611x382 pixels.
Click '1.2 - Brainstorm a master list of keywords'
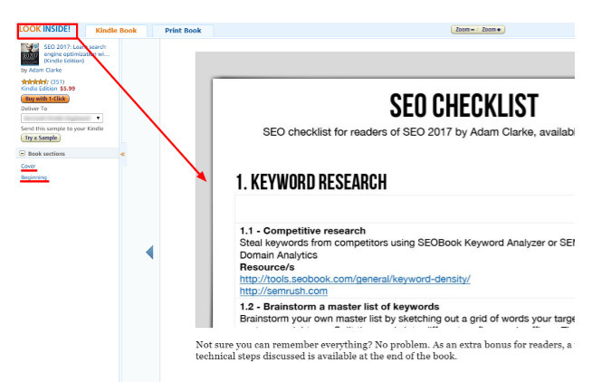pos(339,307)
